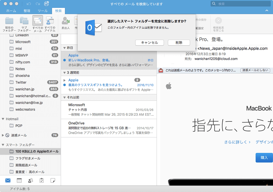Click the 購入 button in the email
The image size is (273, 192).
coord(264,158)
